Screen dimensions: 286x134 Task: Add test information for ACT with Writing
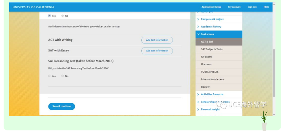(x=157, y=40)
